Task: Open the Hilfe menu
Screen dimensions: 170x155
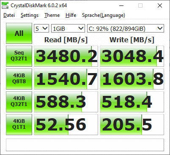Action: tap(71, 15)
